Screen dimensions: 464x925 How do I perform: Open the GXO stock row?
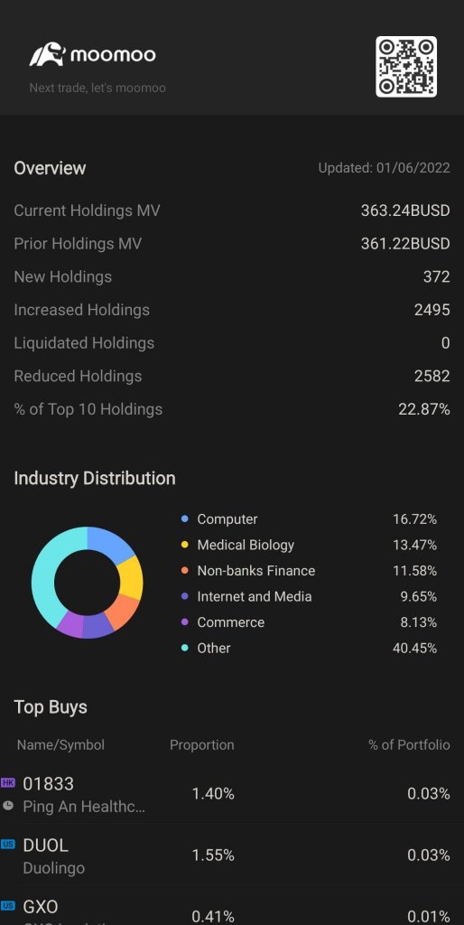(232, 906)
